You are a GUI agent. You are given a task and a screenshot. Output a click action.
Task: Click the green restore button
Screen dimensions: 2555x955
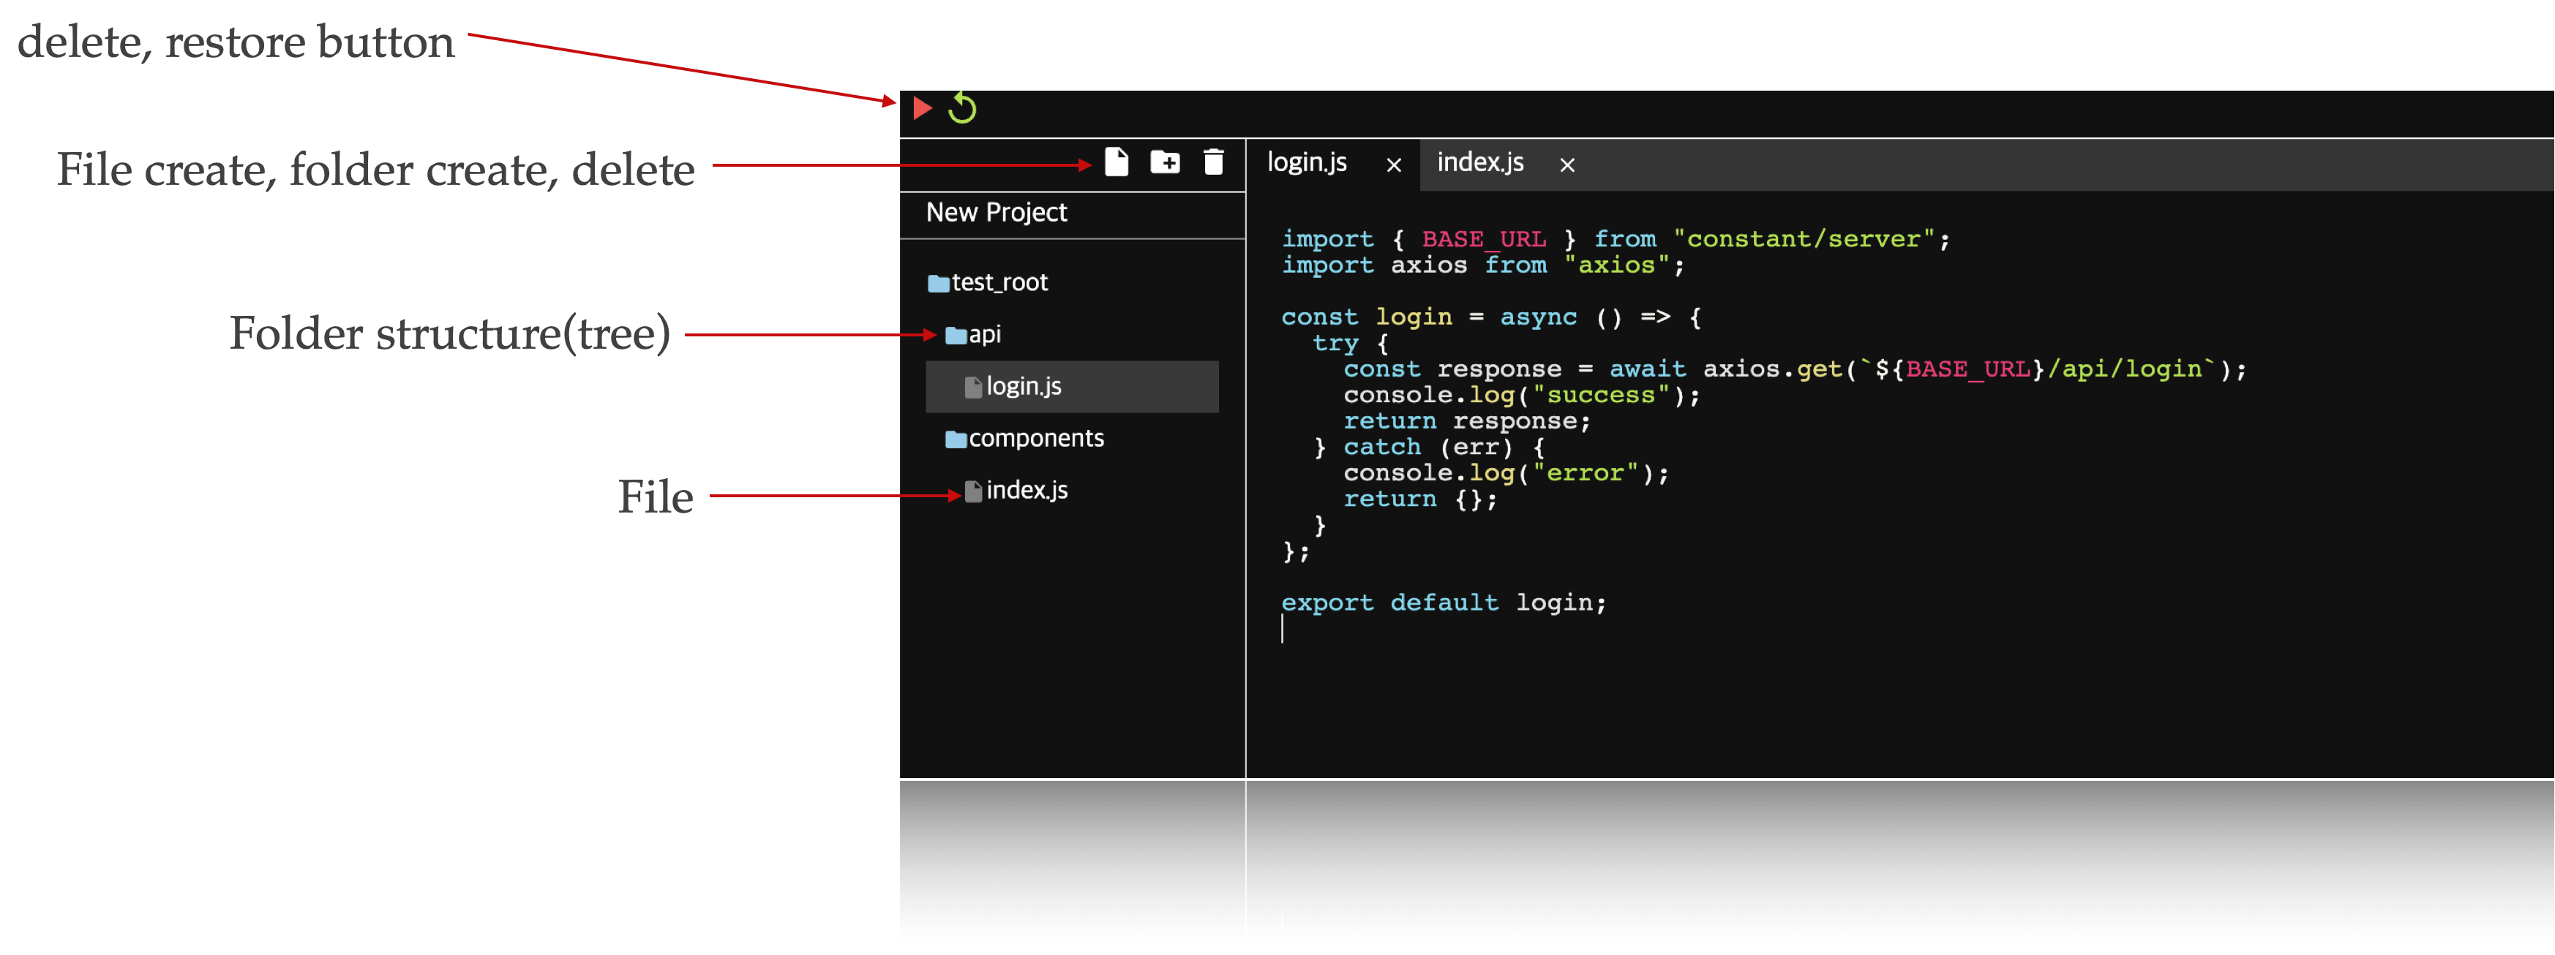963,109
